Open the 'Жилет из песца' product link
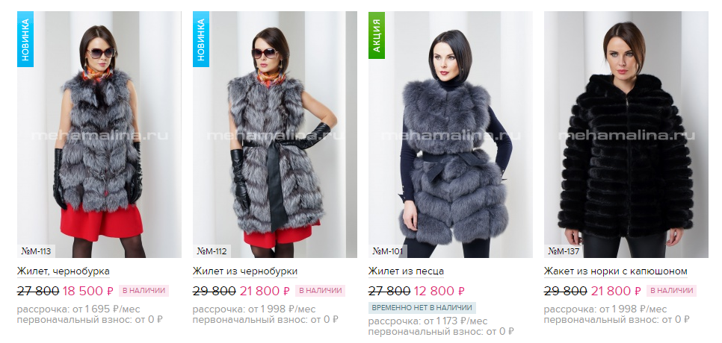The height and width of the screenshot is (343, 722). point(406,271)
